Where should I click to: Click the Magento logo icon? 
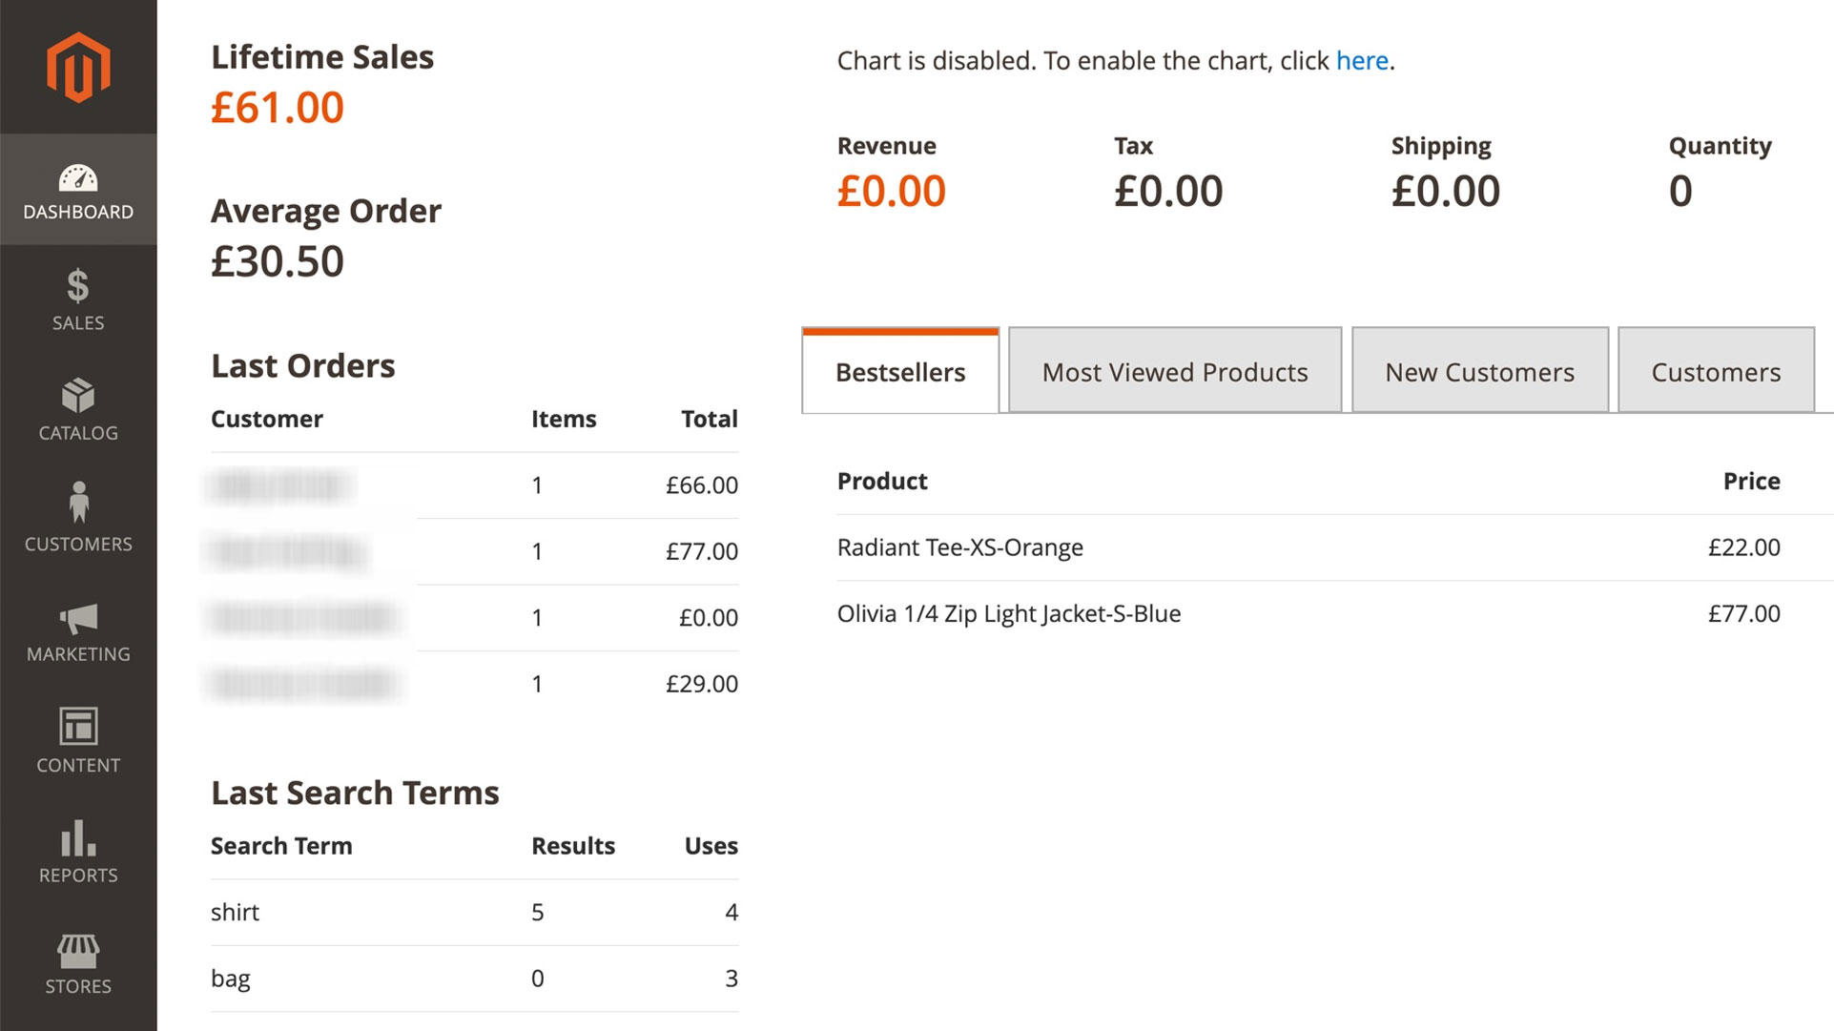tap(78, 67)
